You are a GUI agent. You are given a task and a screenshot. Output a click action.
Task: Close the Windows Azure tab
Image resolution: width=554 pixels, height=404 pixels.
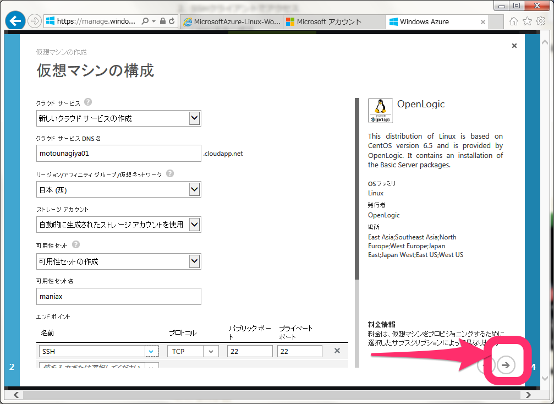click(x=483, y=22)
